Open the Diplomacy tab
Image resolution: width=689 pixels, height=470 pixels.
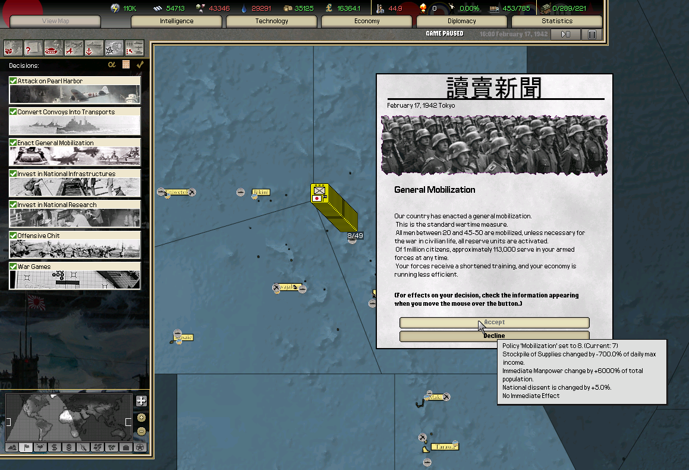point(462,21)
